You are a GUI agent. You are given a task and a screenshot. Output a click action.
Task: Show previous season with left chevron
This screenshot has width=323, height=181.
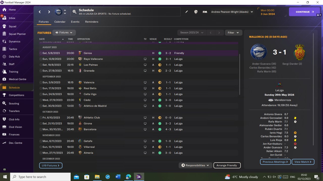pos(210,33)
